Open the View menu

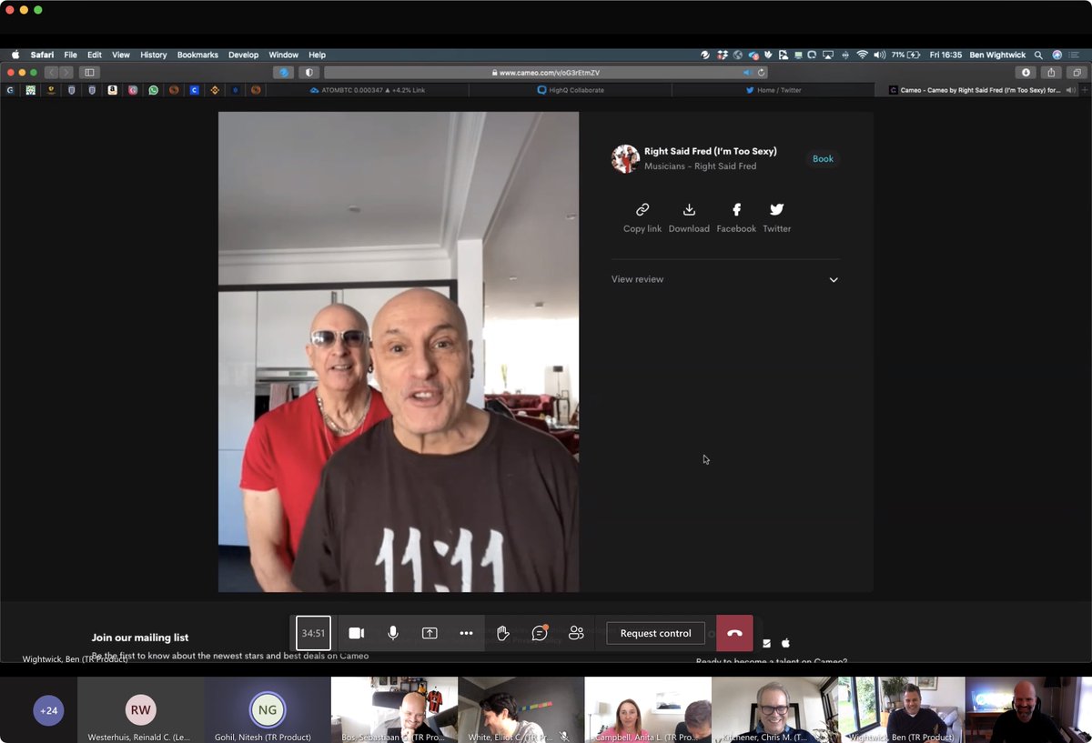(x=121, y=55)
